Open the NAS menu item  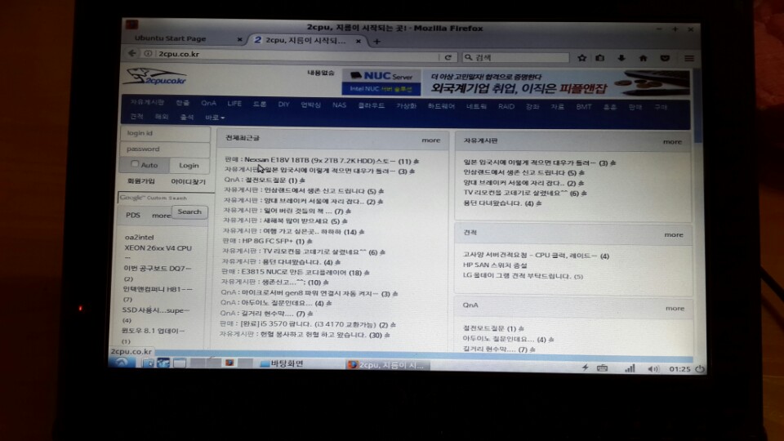339,105
